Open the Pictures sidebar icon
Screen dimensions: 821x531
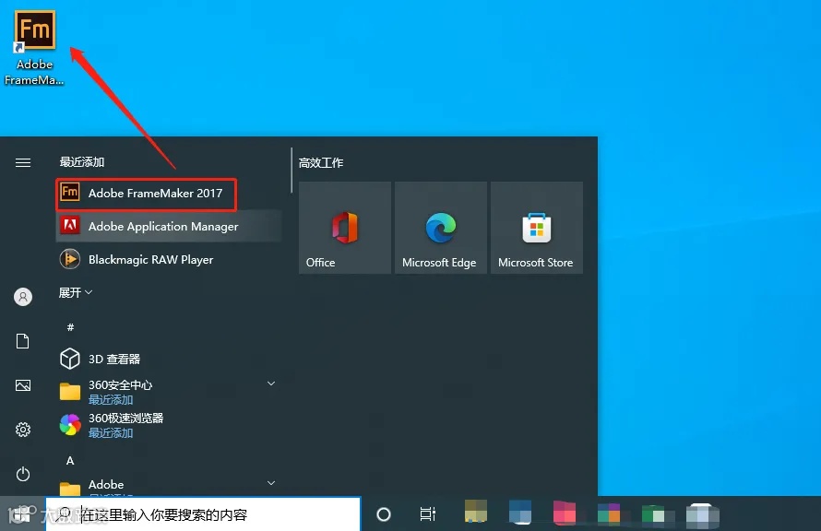pos(23,385)
